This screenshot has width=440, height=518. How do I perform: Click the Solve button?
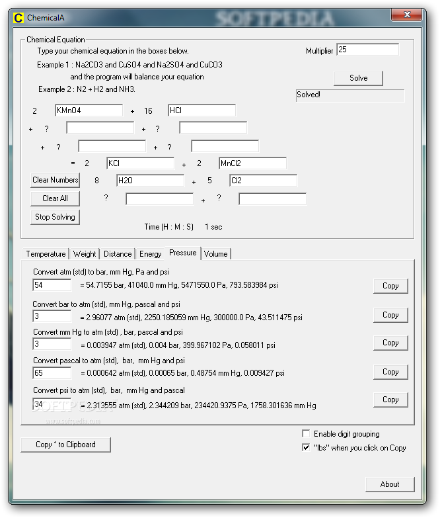(x=358, y=78)
